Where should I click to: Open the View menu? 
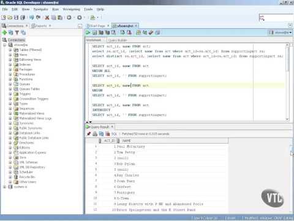[x=26, y=9]
